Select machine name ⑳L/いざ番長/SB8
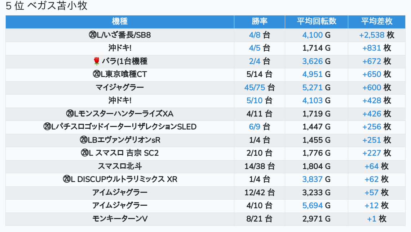Viewport: 411px width, 232px height. pos(120,35)
